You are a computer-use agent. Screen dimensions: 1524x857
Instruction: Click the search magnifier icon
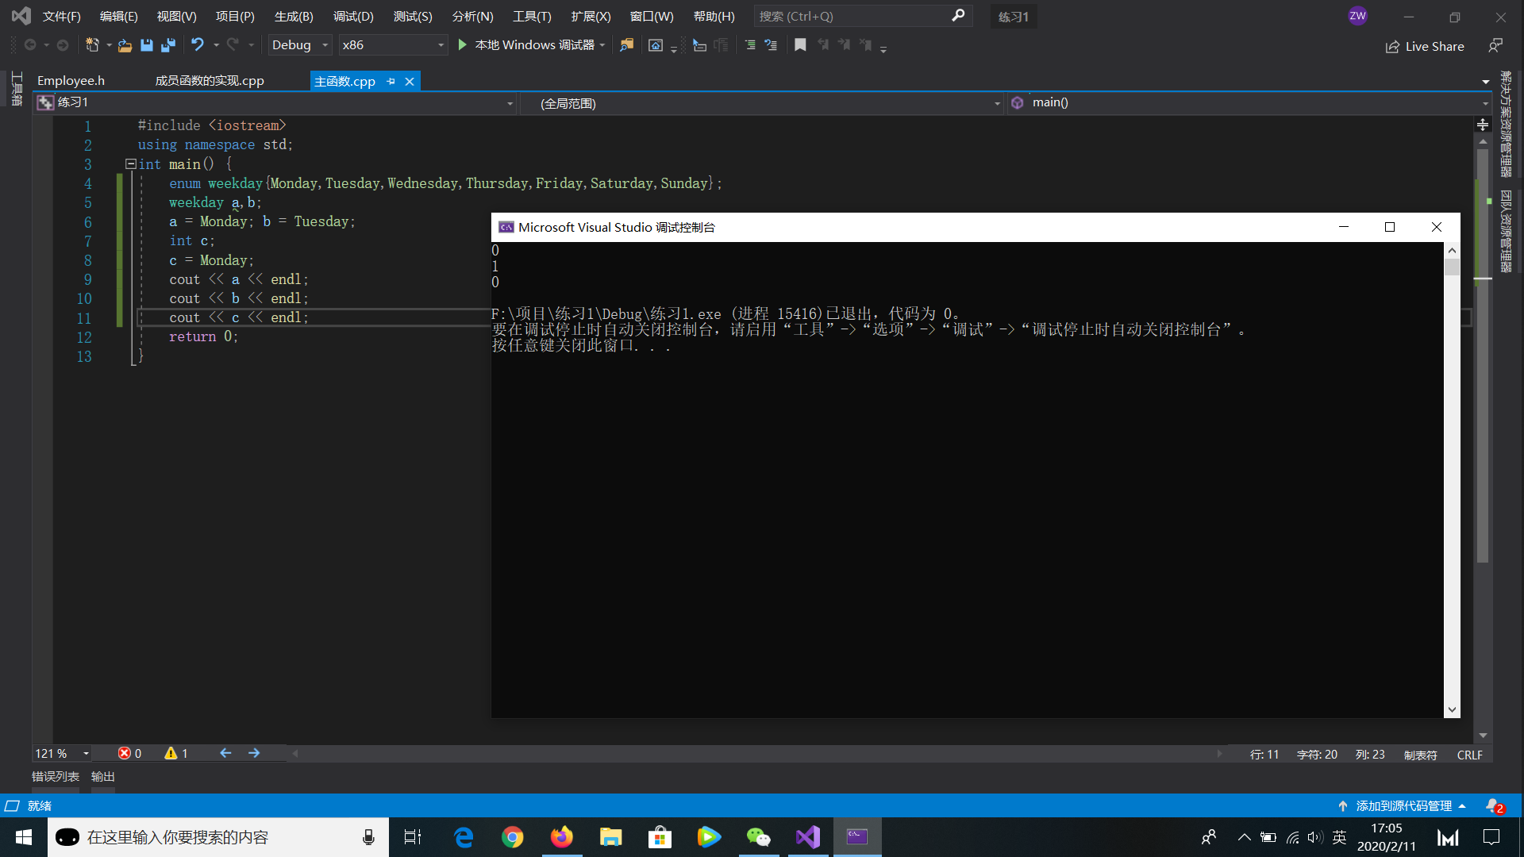click(x=958, y=15)
